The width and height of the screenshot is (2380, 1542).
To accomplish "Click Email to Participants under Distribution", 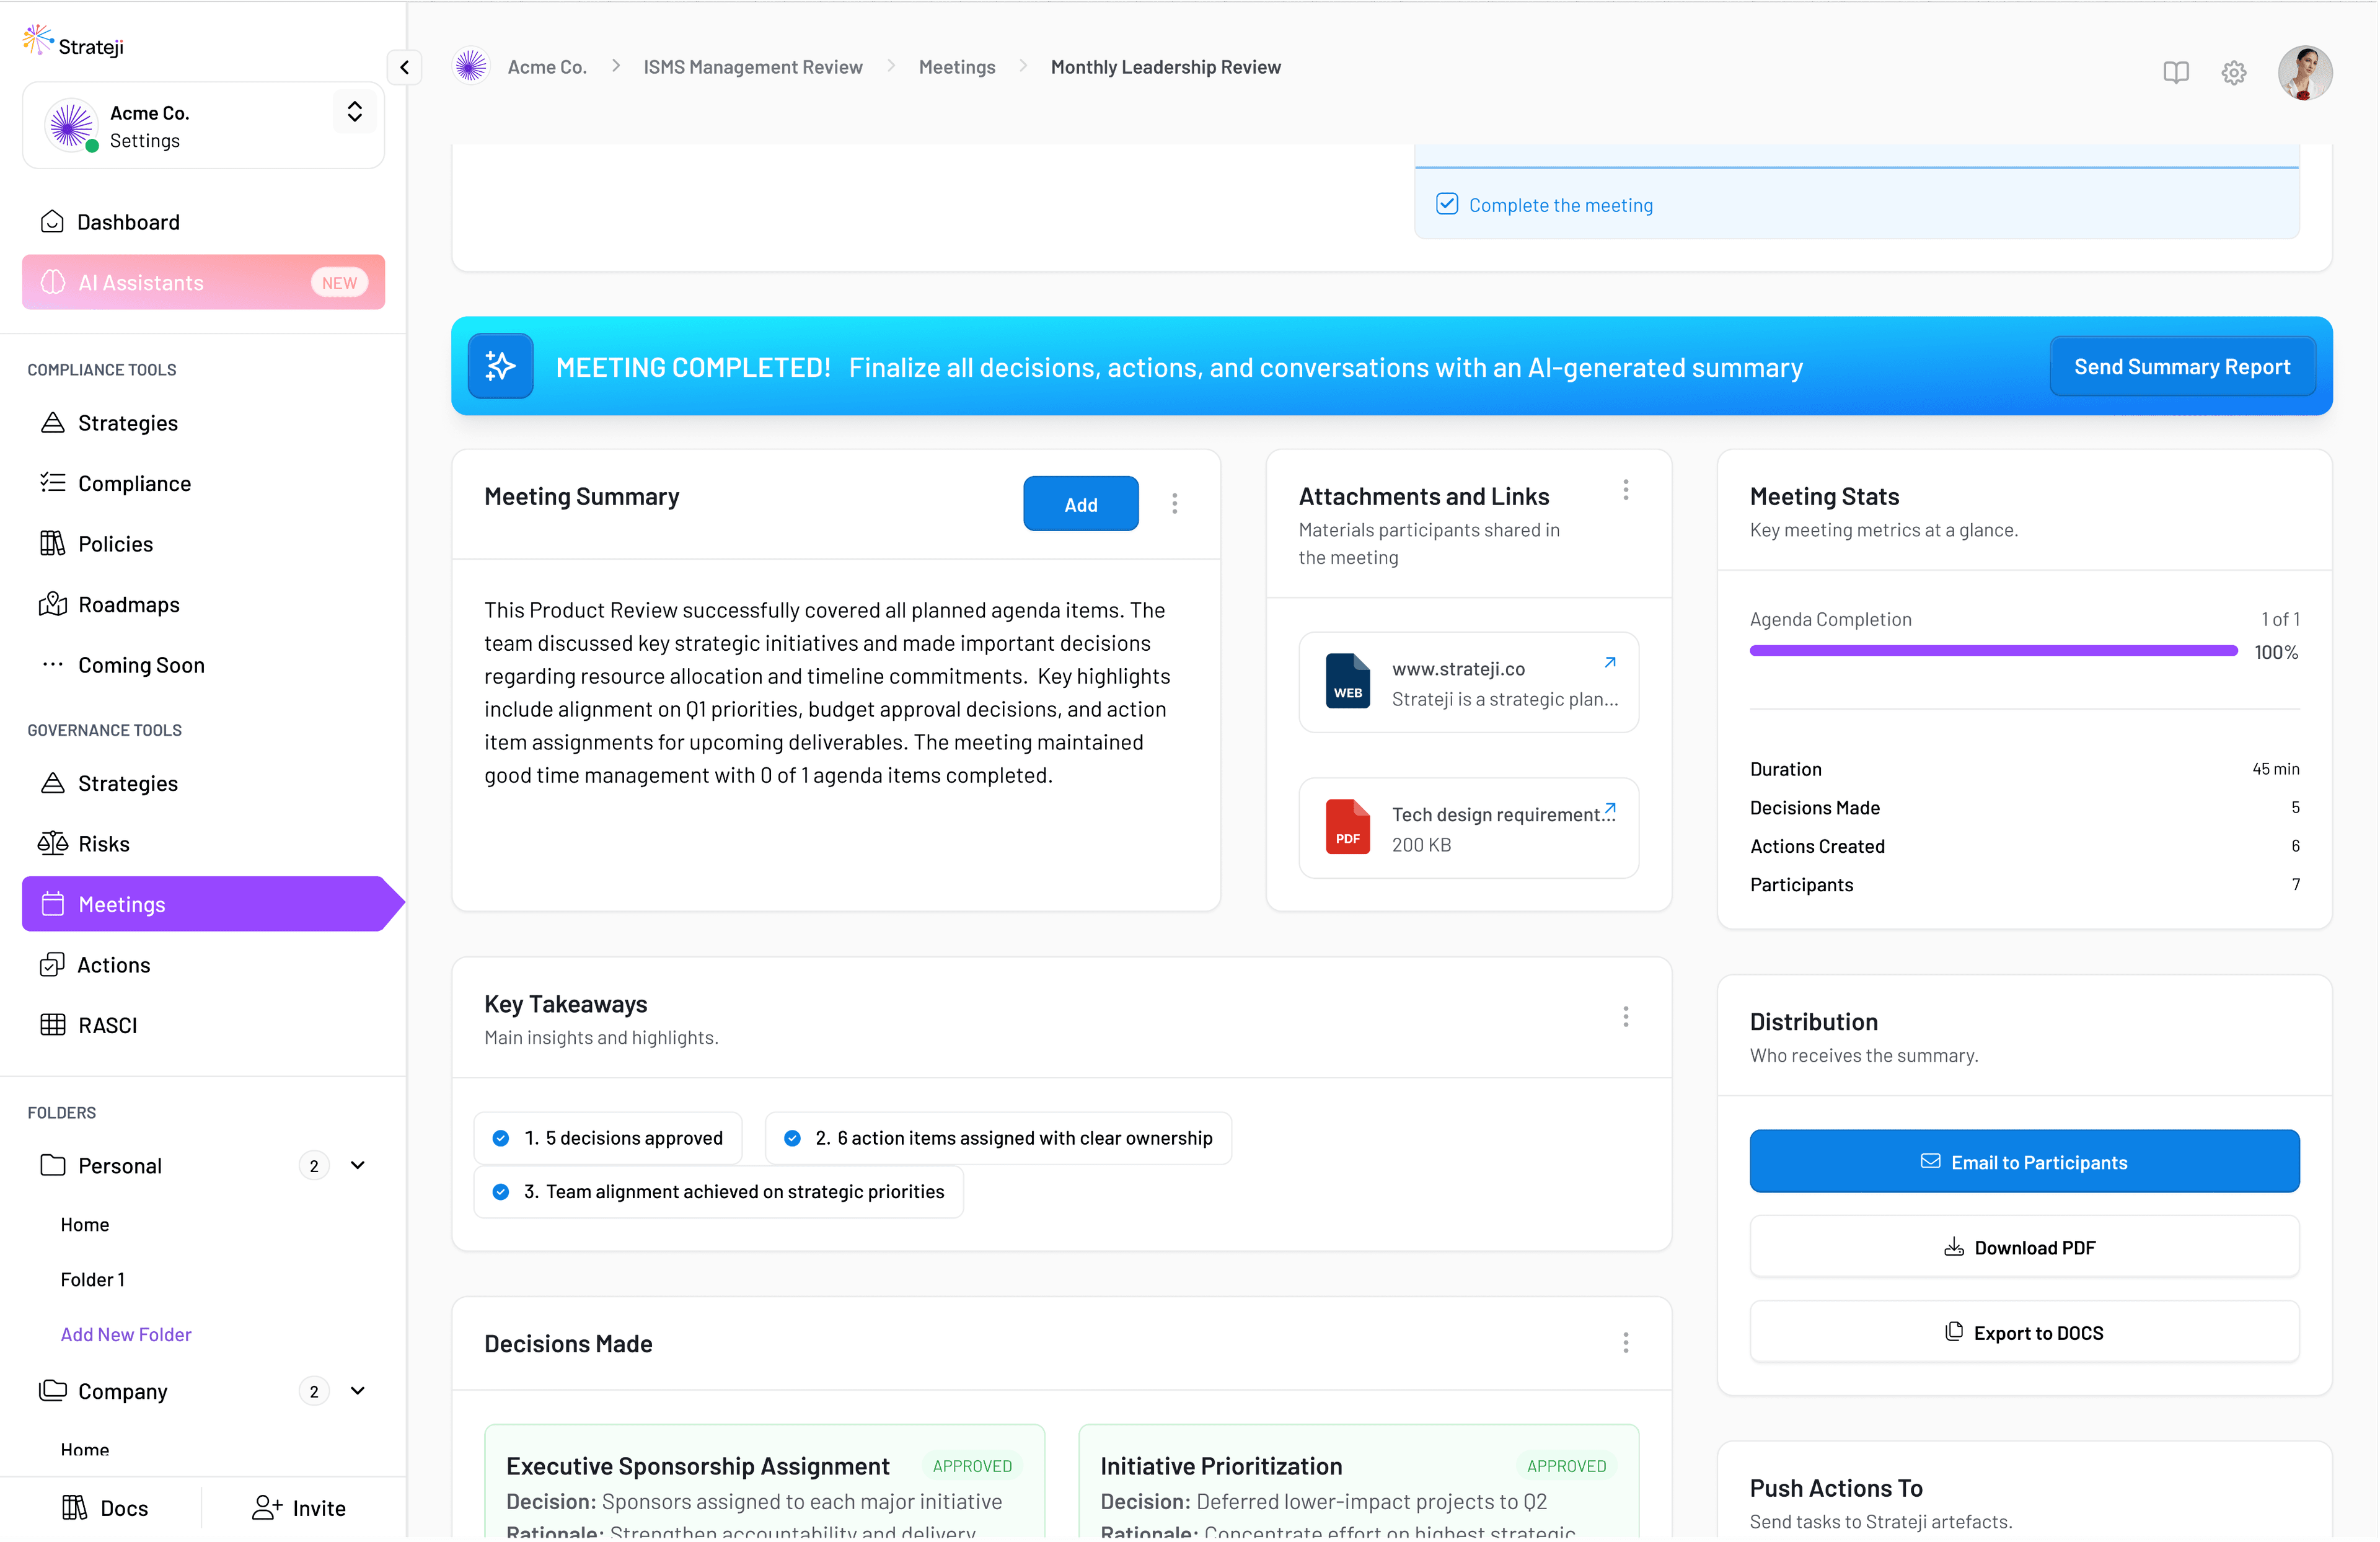I will click(2024, 1161).
